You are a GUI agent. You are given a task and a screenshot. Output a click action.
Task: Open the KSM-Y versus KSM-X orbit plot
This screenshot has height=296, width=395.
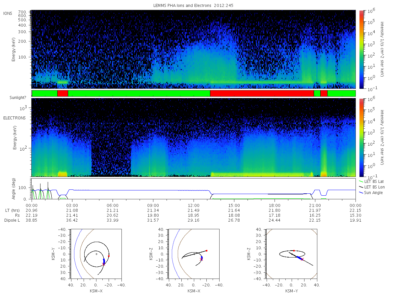click(x=96, y=254)
